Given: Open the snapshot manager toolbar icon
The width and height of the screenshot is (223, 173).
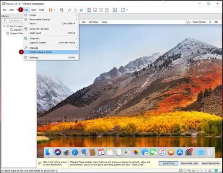Looking at the screenshot, I should click(x=81, y=10).
